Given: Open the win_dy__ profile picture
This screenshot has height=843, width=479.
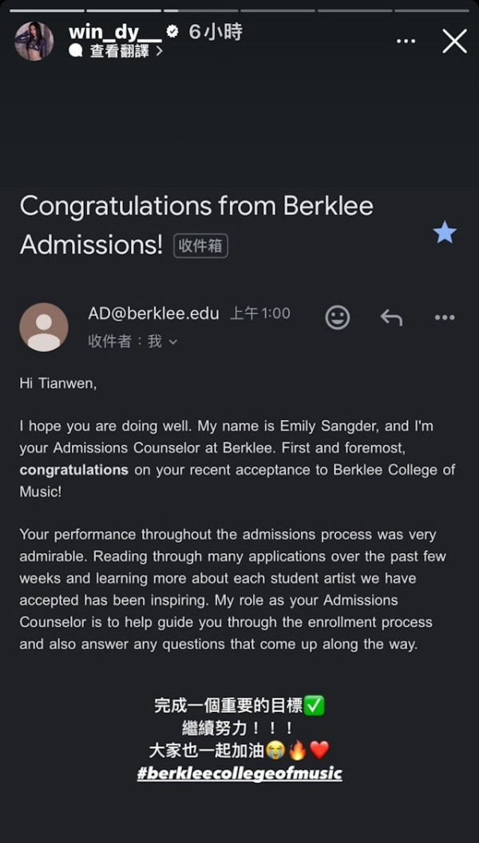Looking at the screenshot, I should 34,42.
